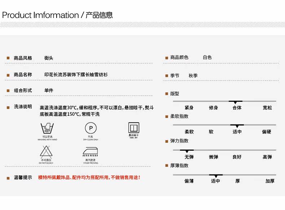Click washing instruction line starting 高温洗涤温度30℃
285x210 pixels.
(97, 108)
